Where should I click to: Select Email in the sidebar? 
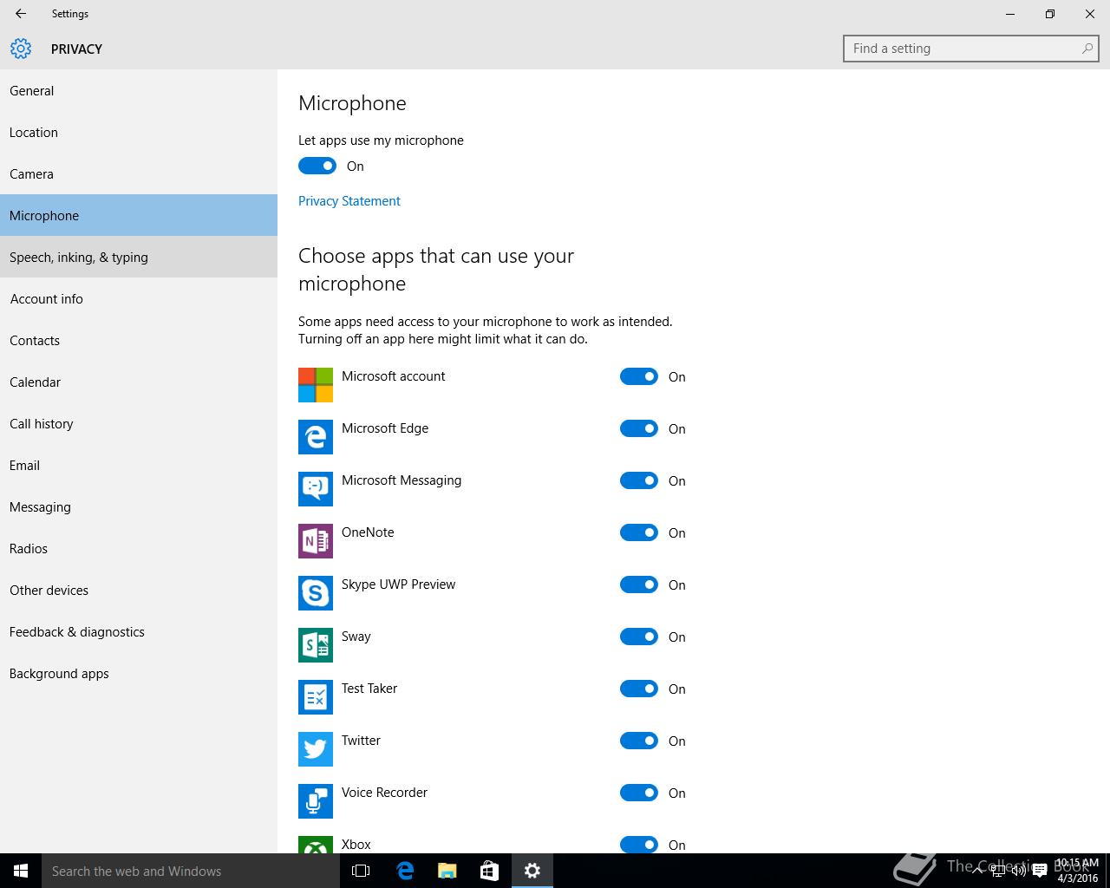coord(139,465)
